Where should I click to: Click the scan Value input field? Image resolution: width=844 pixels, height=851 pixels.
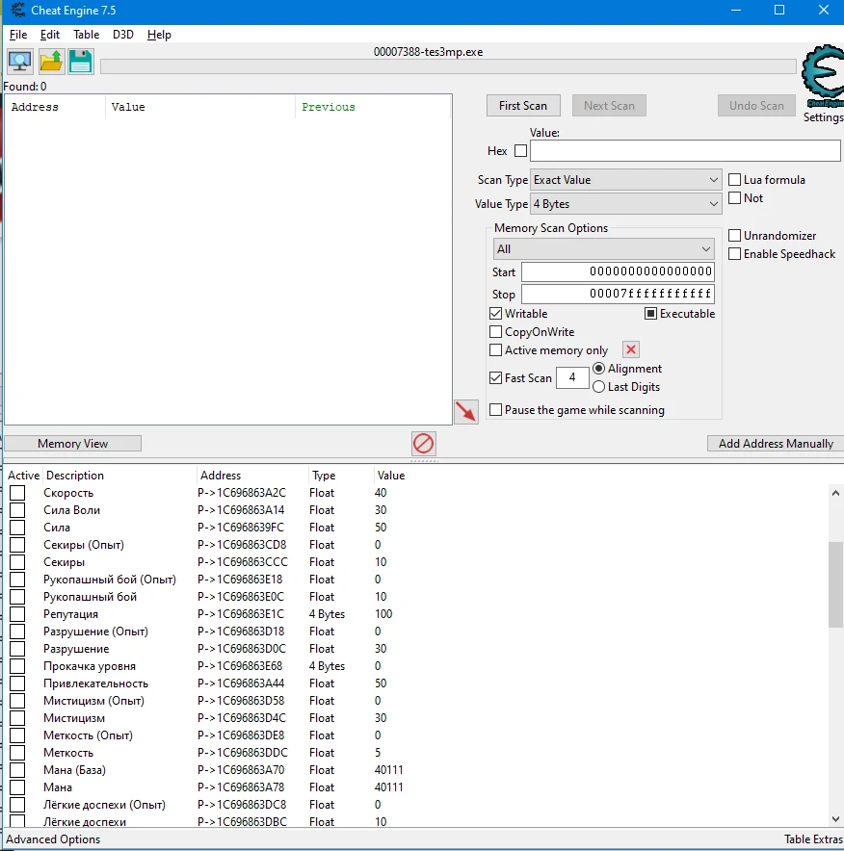685,150
